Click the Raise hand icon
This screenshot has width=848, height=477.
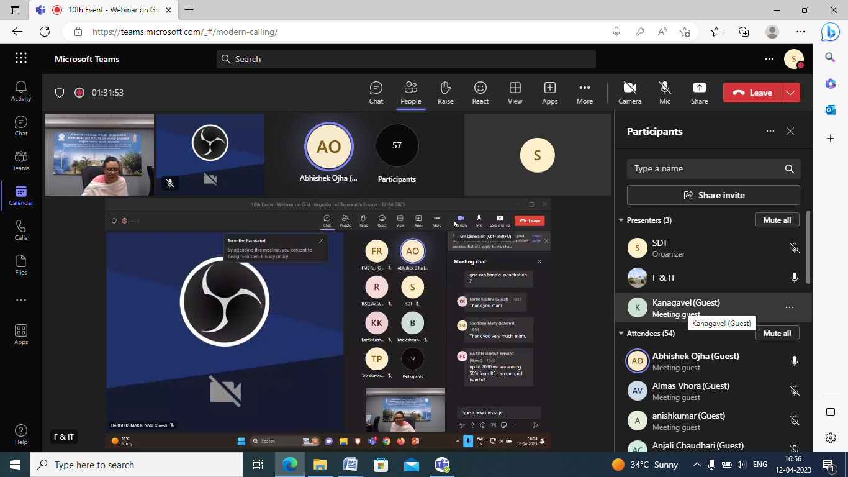(x=445, y=93)
